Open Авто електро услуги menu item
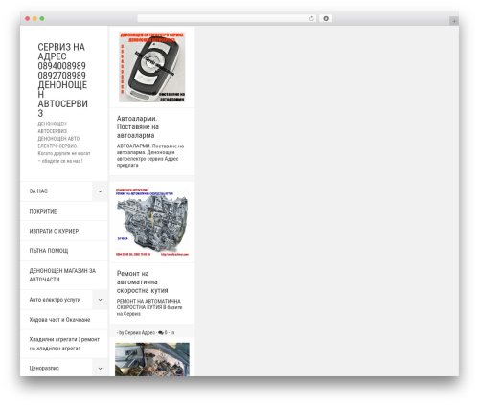479x405 pixels. (55, 300)
